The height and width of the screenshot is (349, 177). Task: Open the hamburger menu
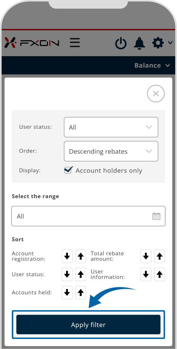tap(75, 43)
